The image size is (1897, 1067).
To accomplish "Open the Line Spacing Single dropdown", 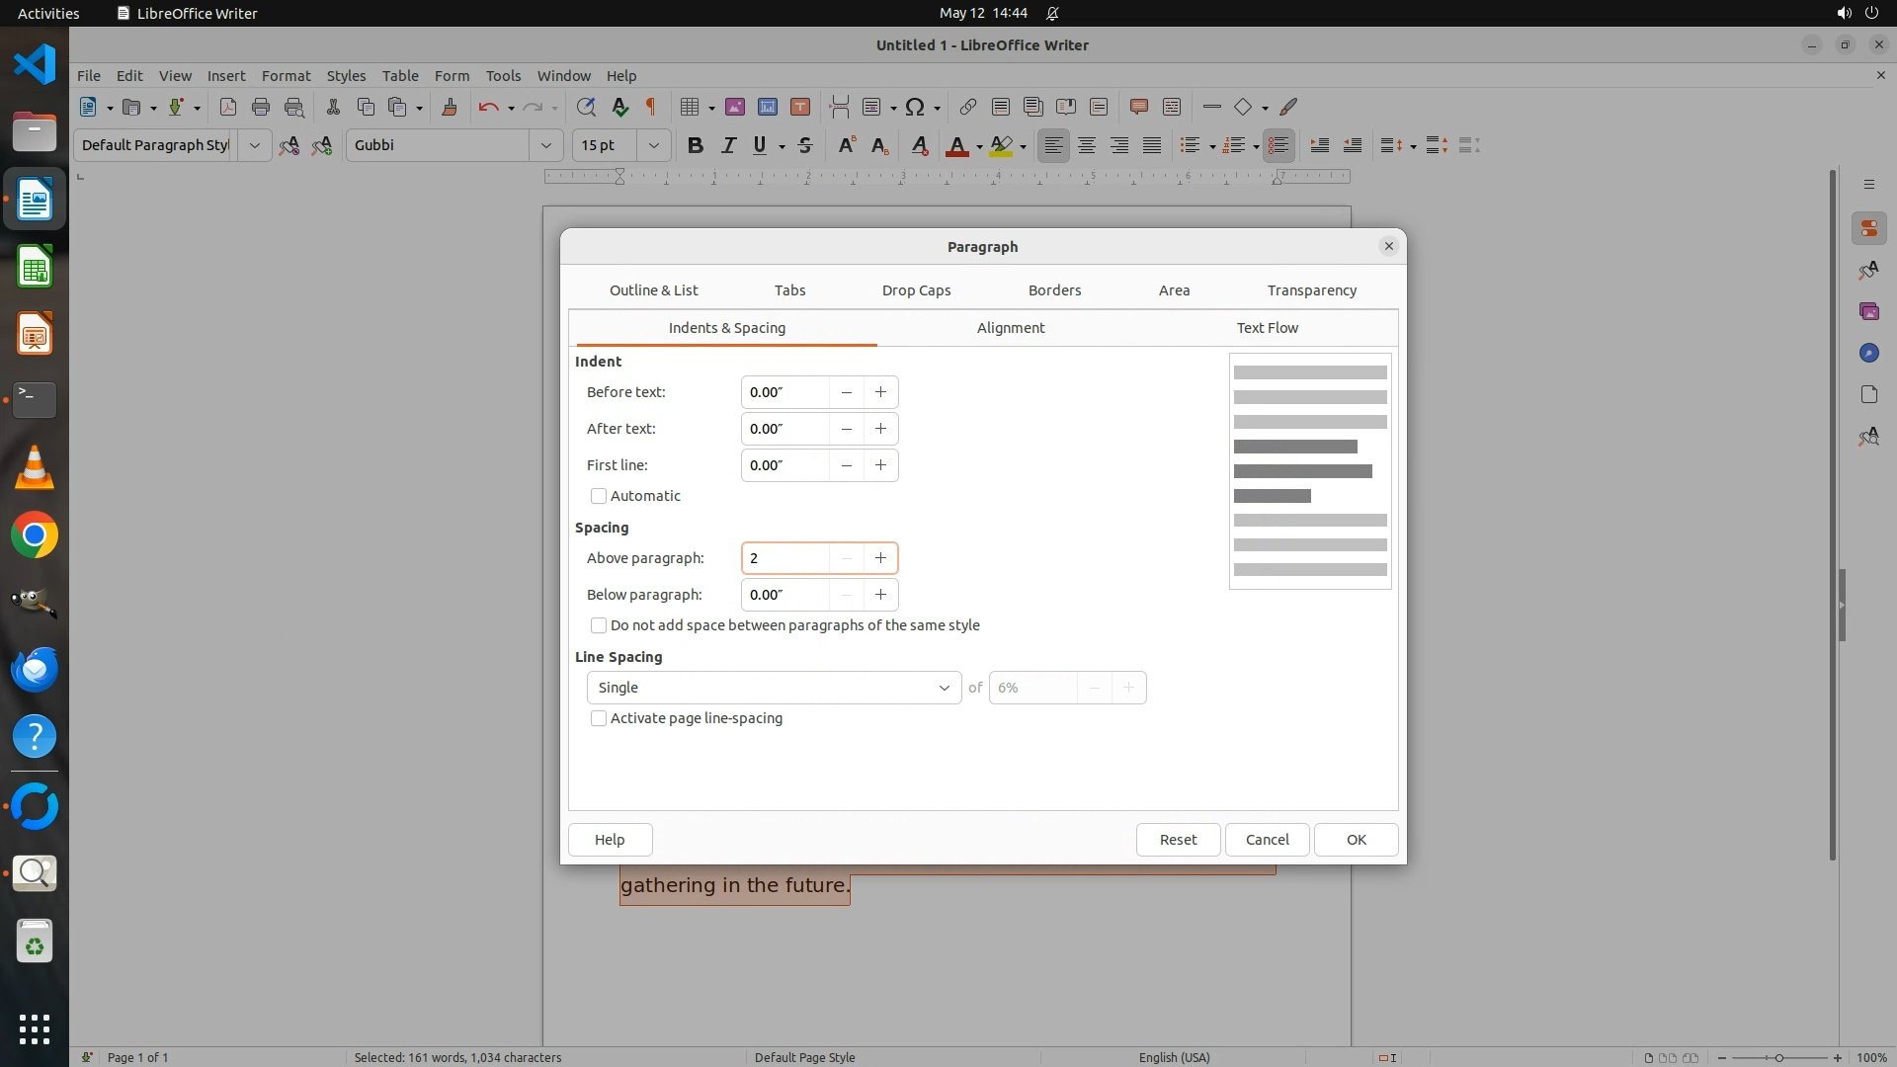I will (x=774, y=688).
